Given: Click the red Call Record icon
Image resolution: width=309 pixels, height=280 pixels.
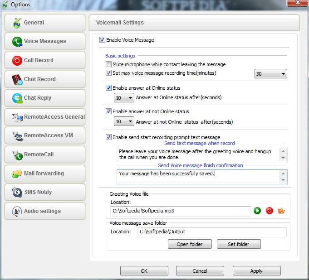Looking at the screenshot, I should [x=17, y=61].
